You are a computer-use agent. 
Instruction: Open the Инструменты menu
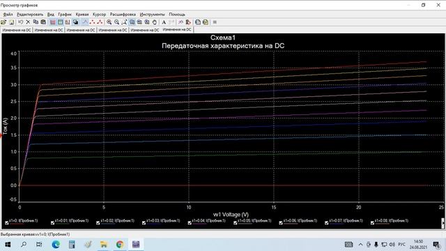(152, 14)
